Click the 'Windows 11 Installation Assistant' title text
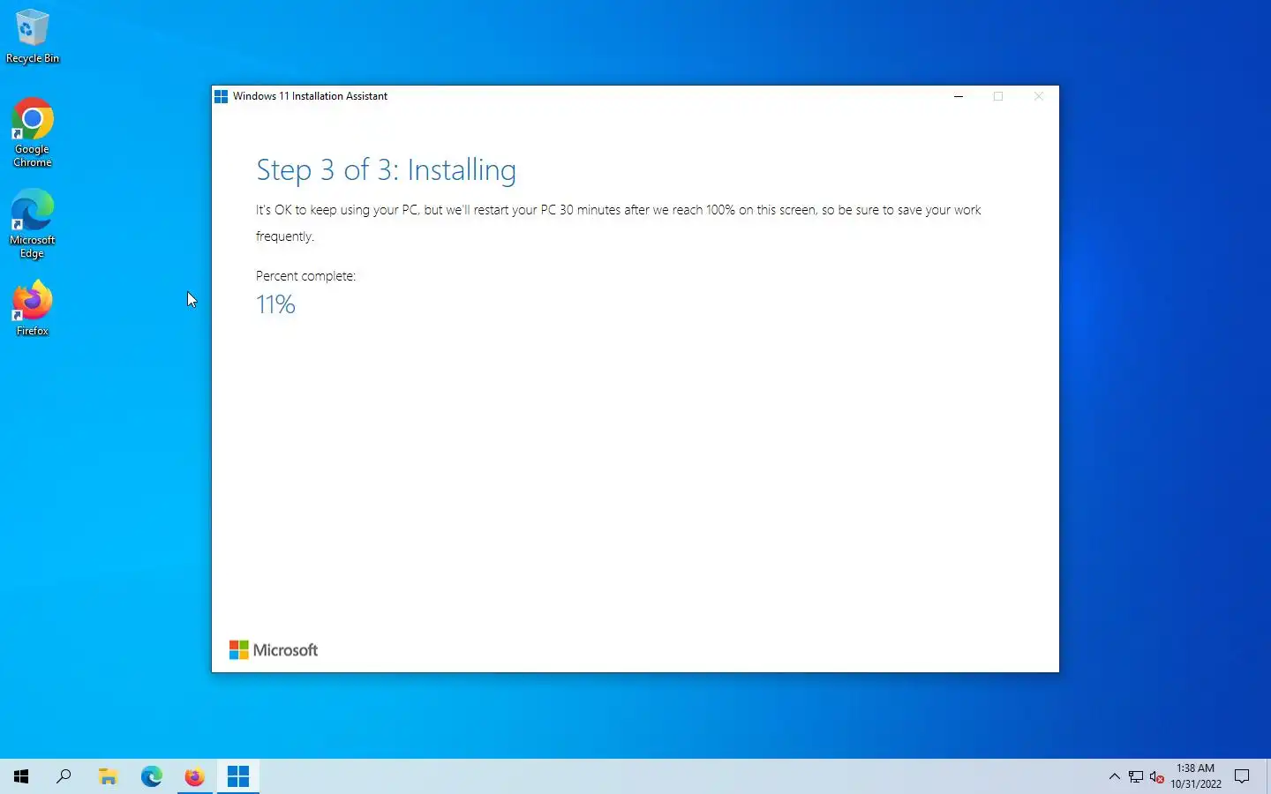 click(310, 96)
